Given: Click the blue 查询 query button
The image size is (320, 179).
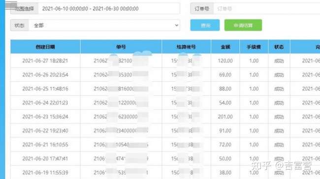Looking at the screenshot, I should click(x=205, y=25).
